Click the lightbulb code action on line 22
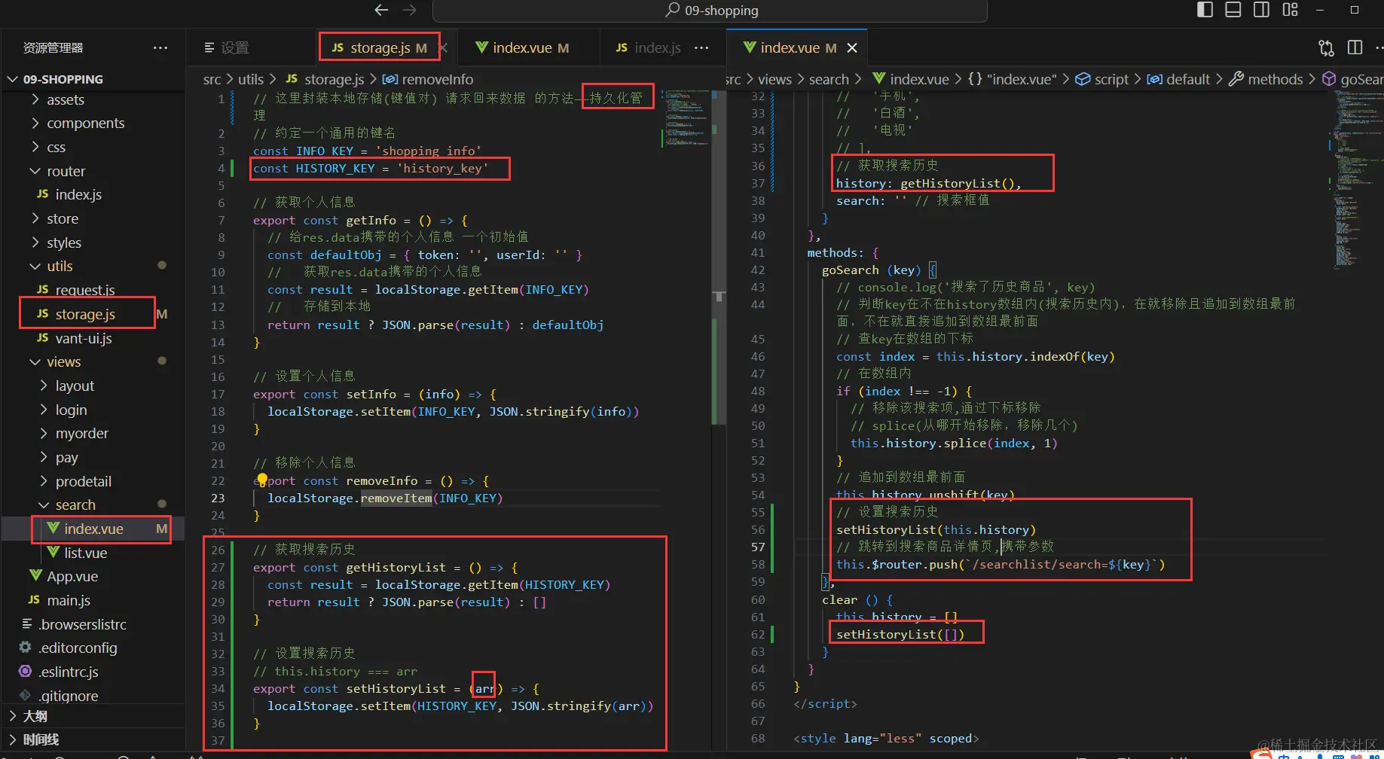The width and height of the screenshot is (1384, 759). tap(261, 480)
